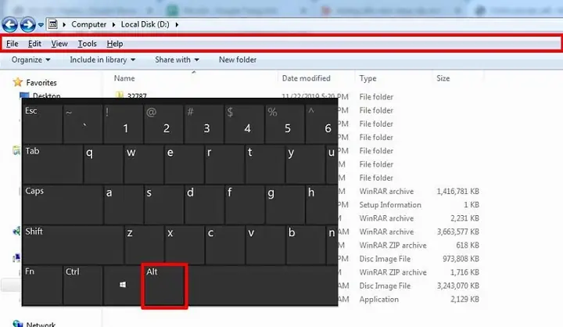This screenshot has height=327, width=563.
Task: Select the 3,663,577 KB size cell
Action: (457, 232)
